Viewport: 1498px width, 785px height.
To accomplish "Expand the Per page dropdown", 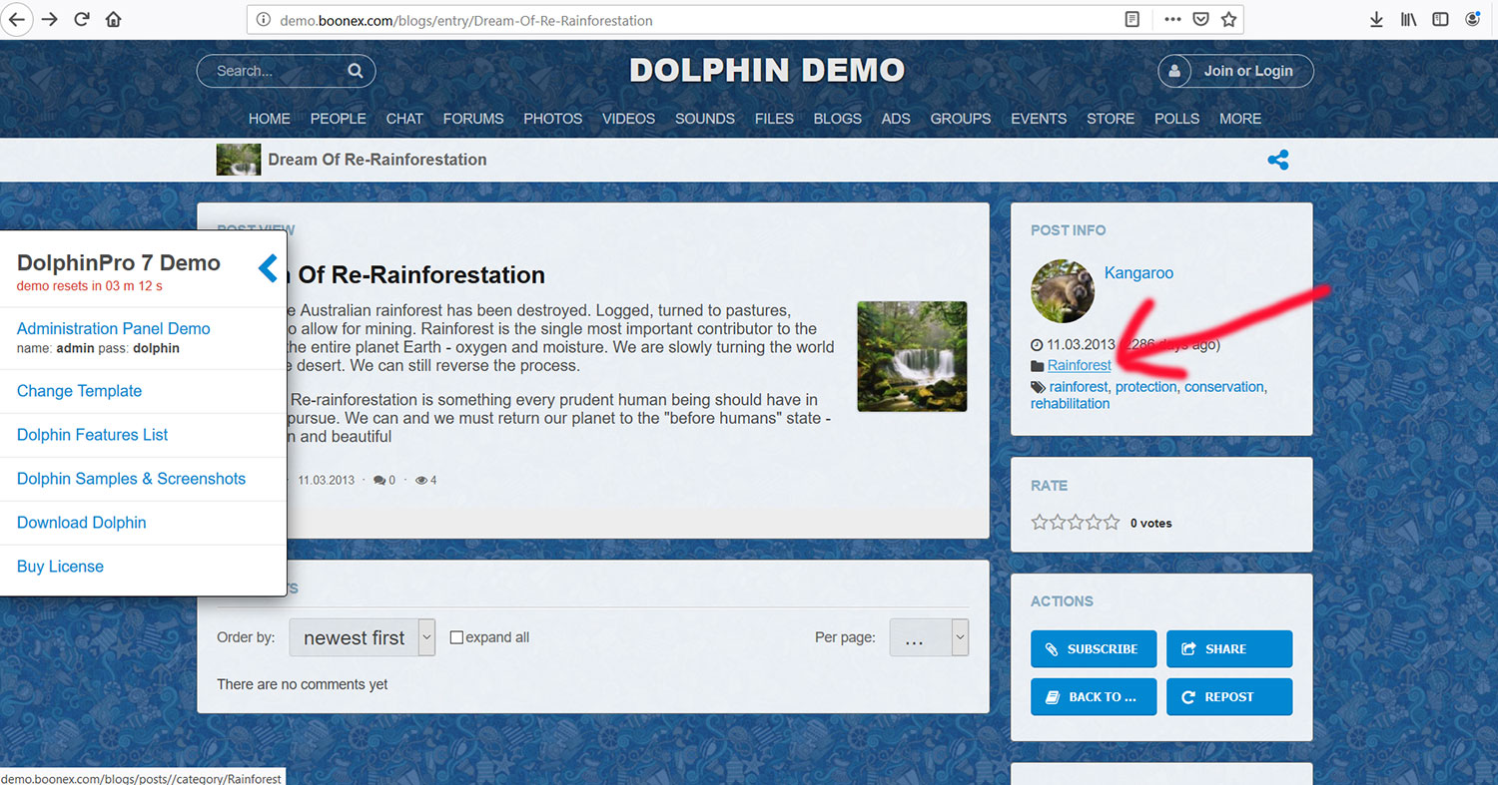I will (x=929, y=637).
